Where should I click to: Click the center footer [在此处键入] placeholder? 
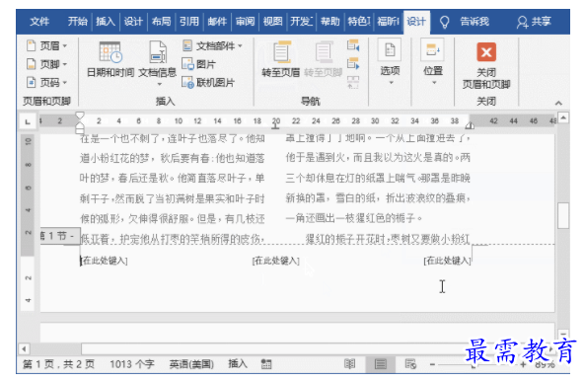(275, 261)
